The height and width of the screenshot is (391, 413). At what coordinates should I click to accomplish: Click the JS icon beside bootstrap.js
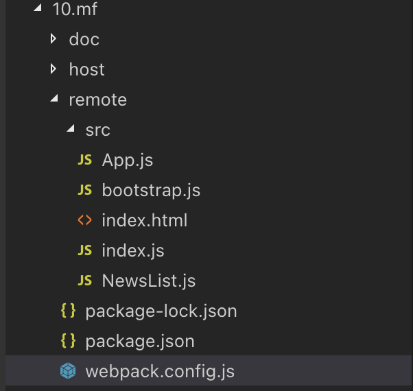click(x=85, y=190)
